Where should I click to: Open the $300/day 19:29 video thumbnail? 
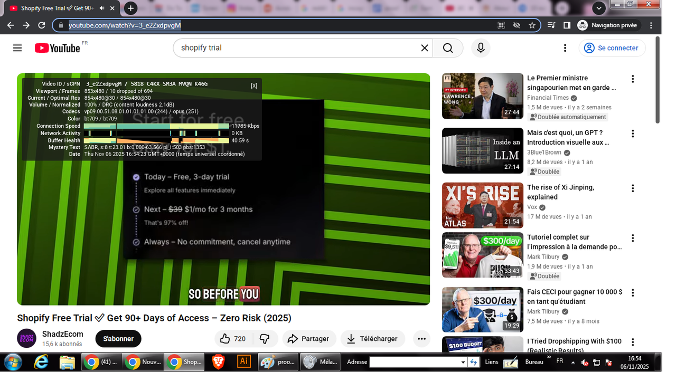coord(483,310)
